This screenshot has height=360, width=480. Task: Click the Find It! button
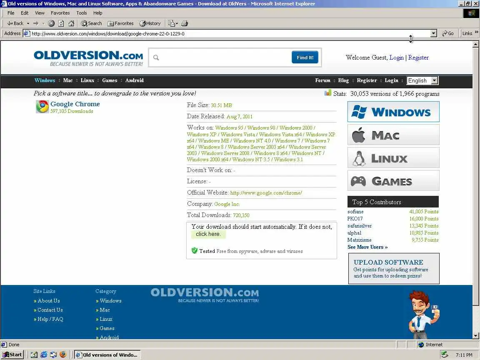pyautogui.click(x=305, y=57)
